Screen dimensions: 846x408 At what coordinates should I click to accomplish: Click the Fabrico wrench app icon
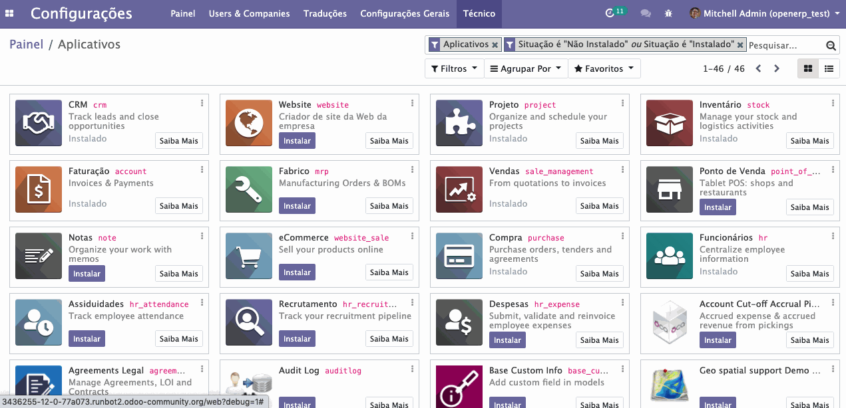(249, 189)
